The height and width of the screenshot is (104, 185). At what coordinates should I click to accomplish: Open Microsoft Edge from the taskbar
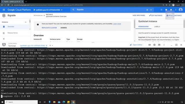click(x=64, y=102)
